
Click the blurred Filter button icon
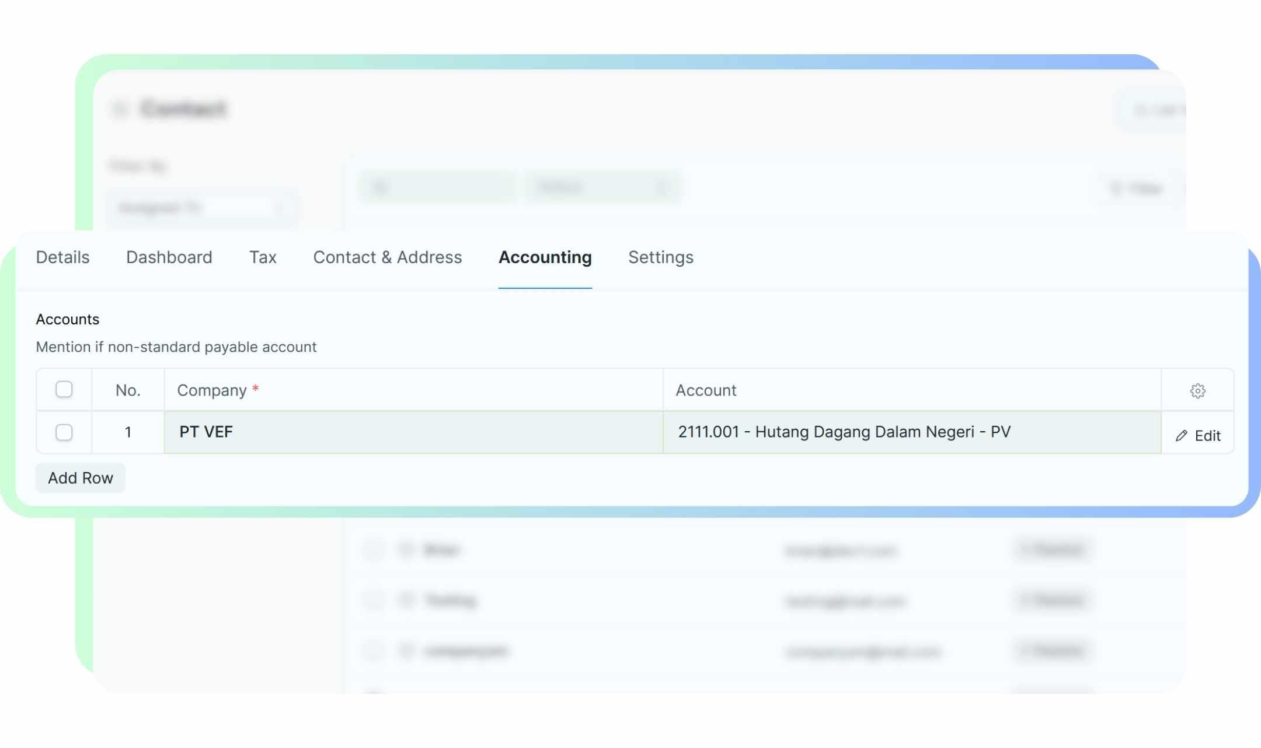coord(1116,188)
